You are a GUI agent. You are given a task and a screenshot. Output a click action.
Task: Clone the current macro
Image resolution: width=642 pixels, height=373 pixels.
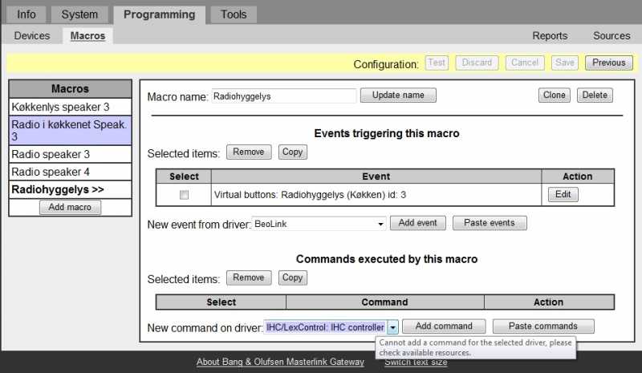point(554,95)
